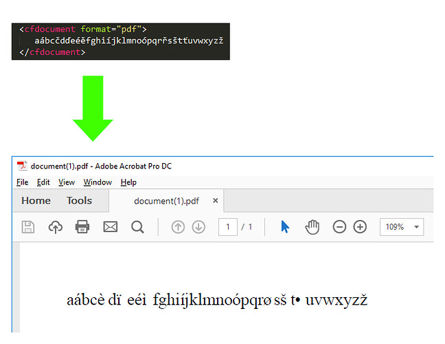This screenshot has width=445, height=344.
Task: Open the Window menu
Action: pos(98,182)
